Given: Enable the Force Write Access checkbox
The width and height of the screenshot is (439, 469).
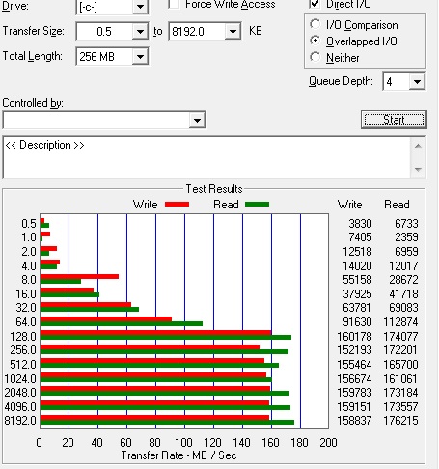Looking at the screenshot, I should [174, 4].
